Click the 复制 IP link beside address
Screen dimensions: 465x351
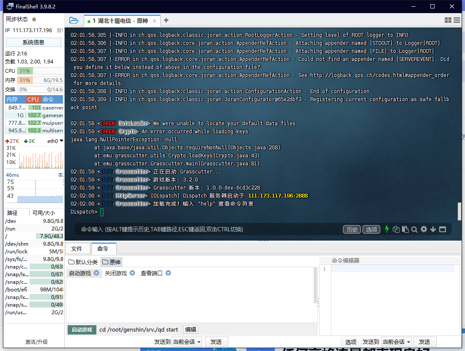coord(60,30)
